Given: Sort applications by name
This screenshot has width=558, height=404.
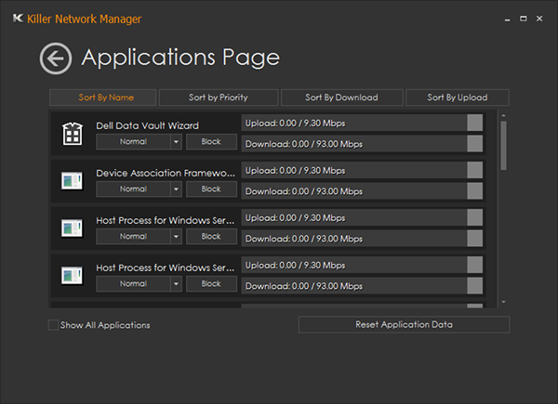Looking at the screenshot, I should click(x=103, y=98).
